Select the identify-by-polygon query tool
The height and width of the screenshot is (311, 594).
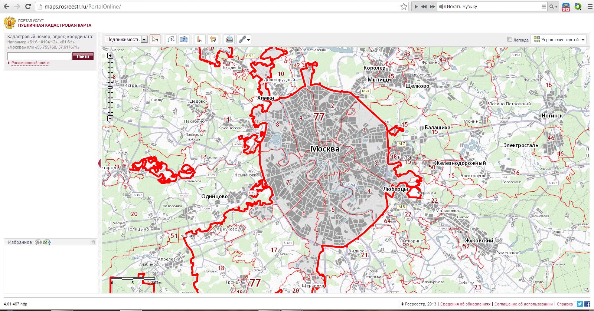click(184, 39)
